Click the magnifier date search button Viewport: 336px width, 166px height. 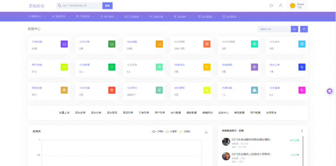click(294, 29)
